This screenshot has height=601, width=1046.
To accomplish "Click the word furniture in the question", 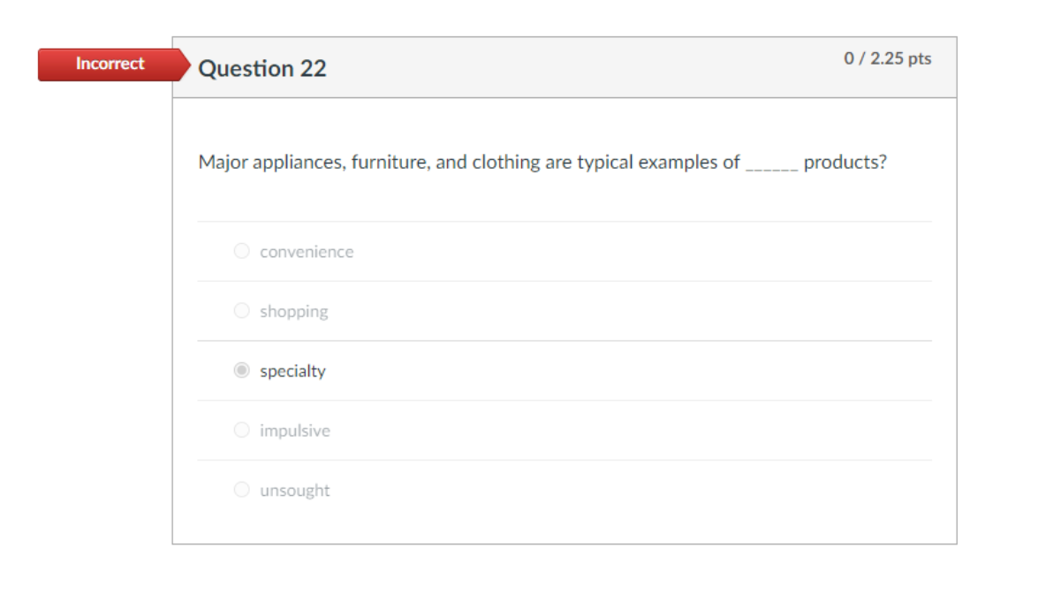I will [x=390, y=163].
